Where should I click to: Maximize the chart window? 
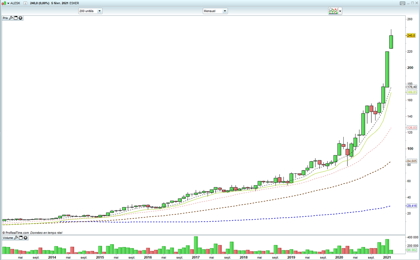click(x=412, y=3)
